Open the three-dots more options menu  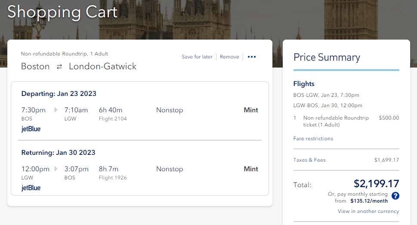pos(252,57)
